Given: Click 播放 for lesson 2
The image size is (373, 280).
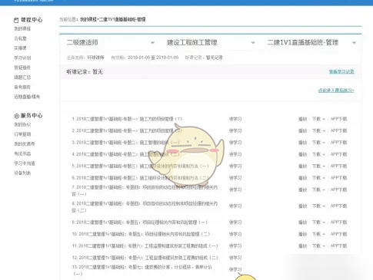Looking at the screenshot, I should point(303,130).
